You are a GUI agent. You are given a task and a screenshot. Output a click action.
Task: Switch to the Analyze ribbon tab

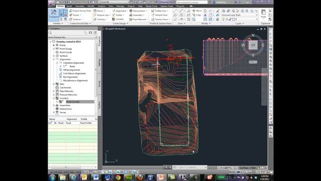(x=101, y=6)
